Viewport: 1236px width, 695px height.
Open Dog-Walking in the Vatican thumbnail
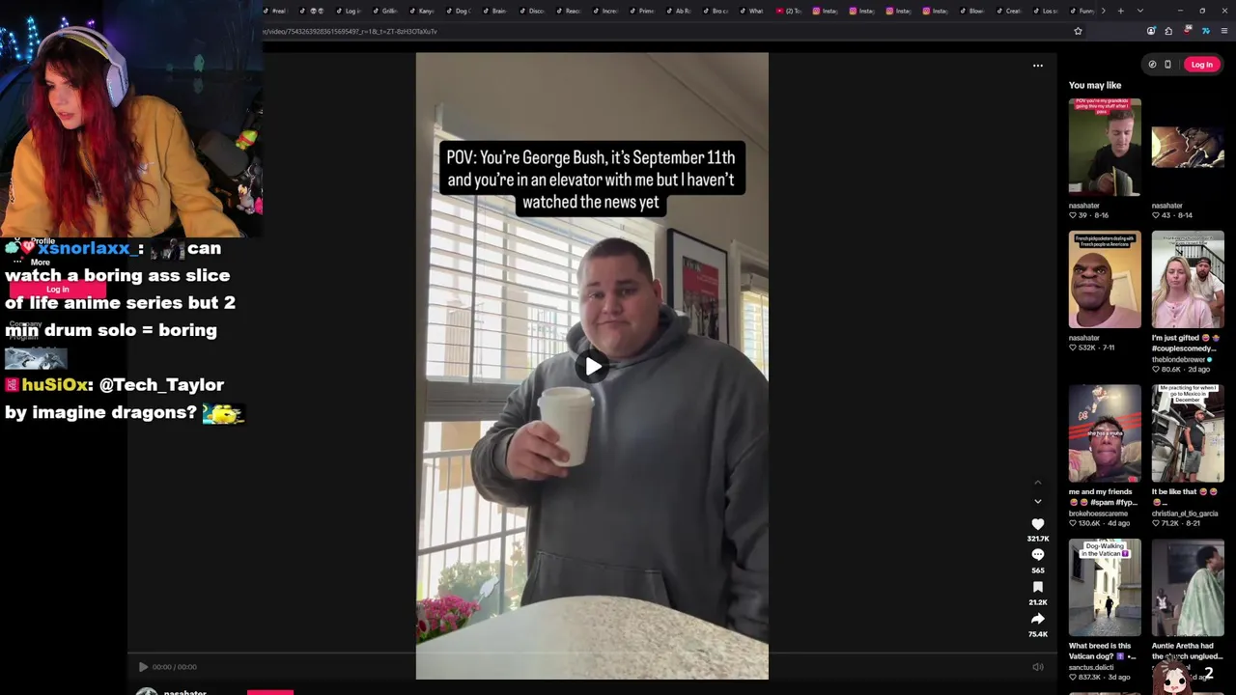pos(1105,588)
